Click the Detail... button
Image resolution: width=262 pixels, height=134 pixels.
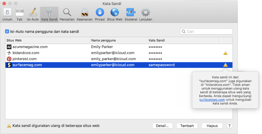pos(162,126)
